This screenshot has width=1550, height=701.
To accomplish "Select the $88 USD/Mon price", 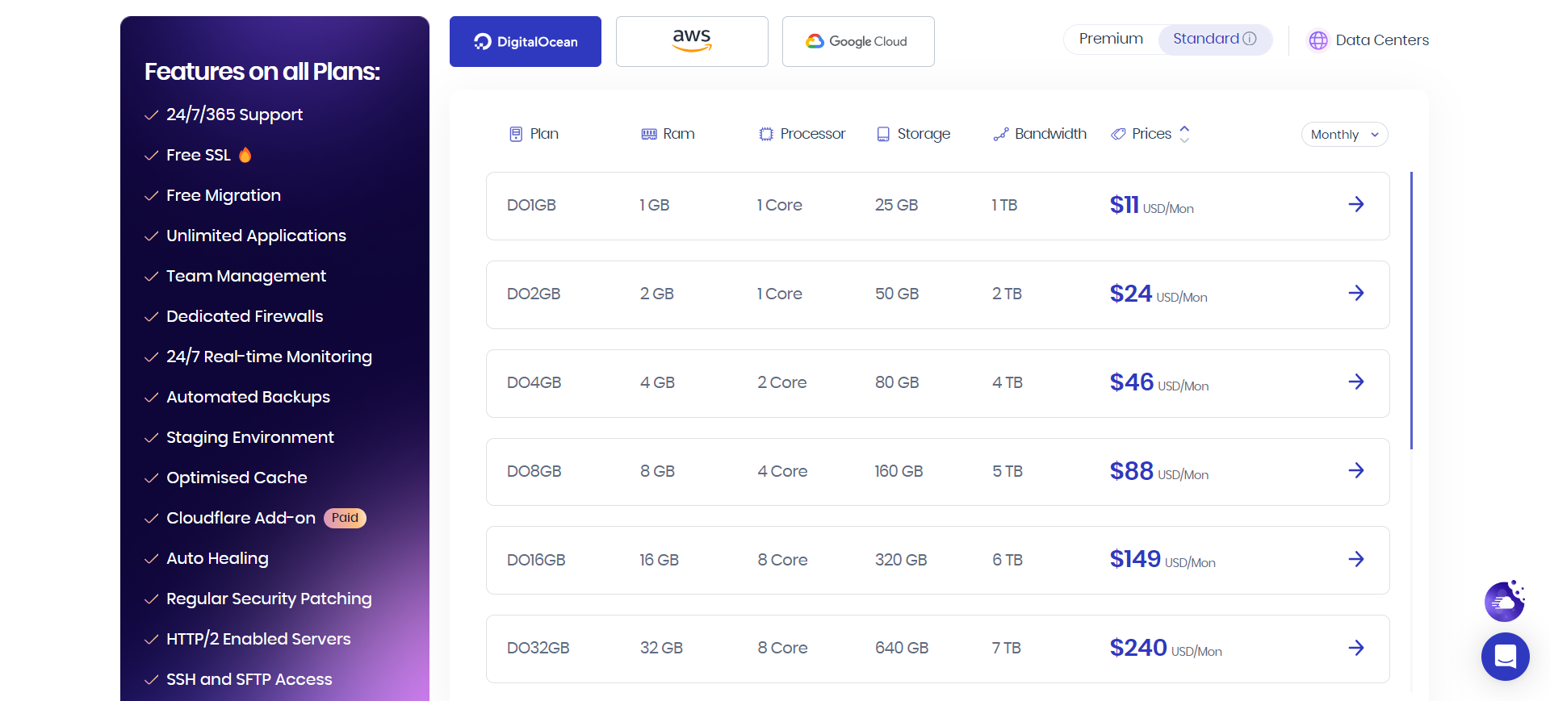I will click(x=1159, y=472).
